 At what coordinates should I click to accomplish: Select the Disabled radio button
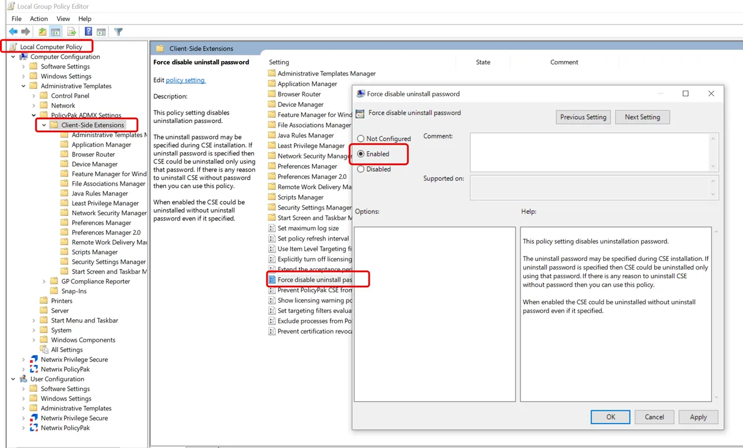[361, 169]
